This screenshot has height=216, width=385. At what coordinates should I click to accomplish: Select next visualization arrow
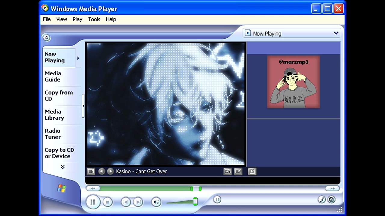click(110, 171)
